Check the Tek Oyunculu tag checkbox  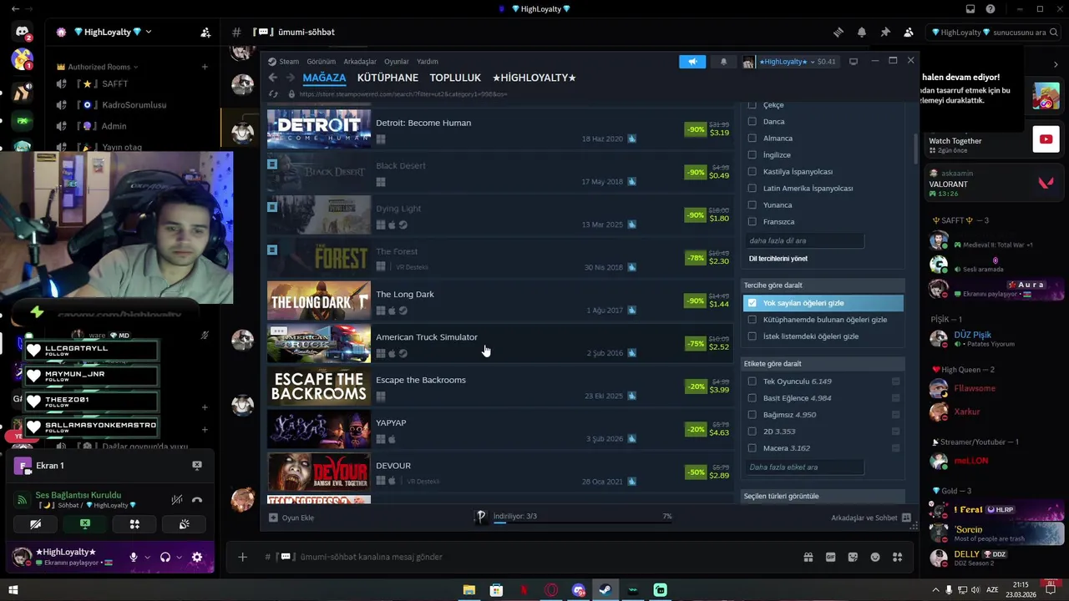(752, 381)
